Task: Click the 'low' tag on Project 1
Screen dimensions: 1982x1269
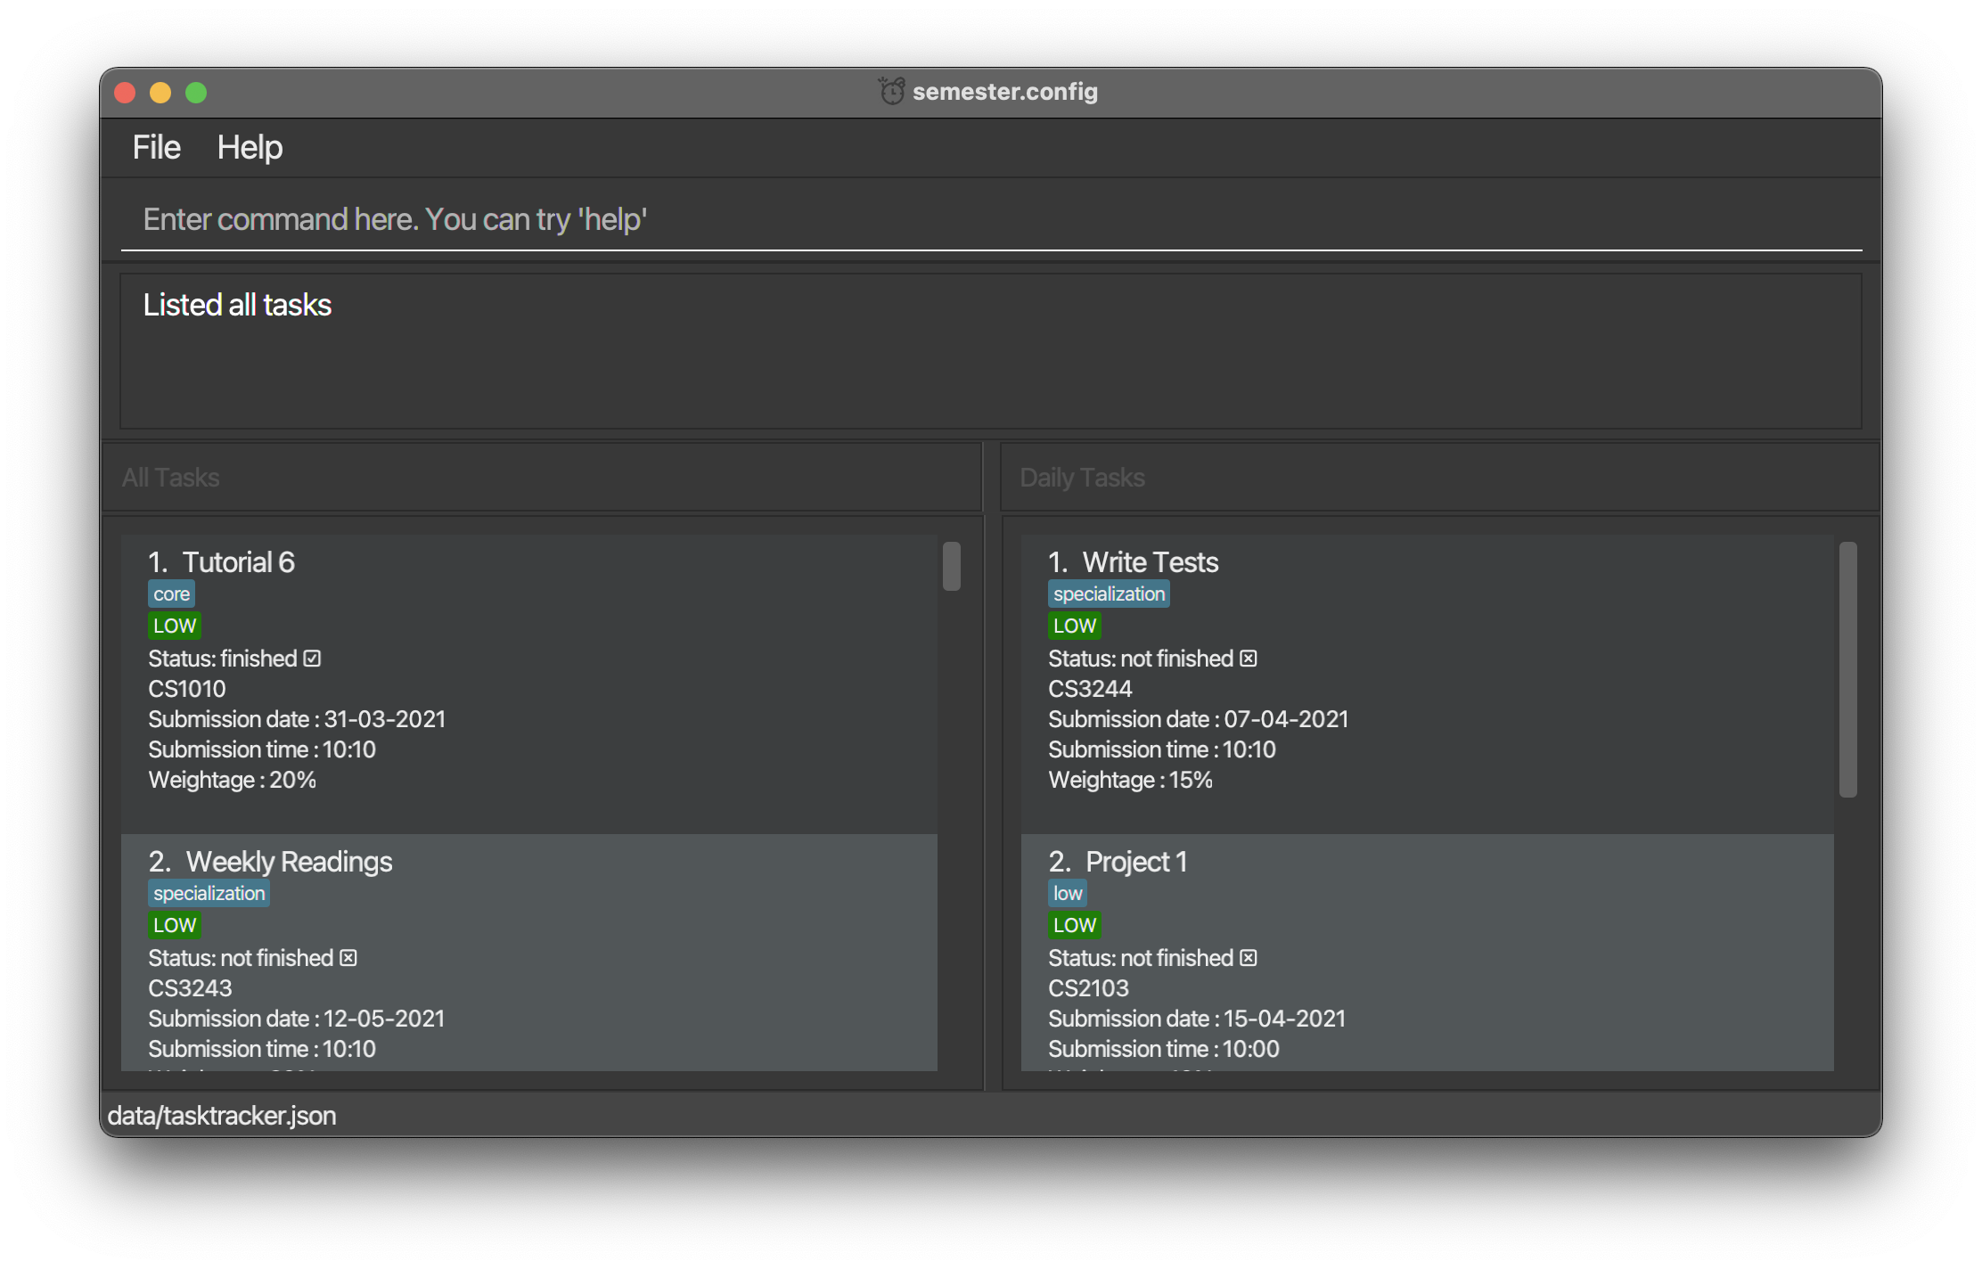Action: click(1067, 894)
